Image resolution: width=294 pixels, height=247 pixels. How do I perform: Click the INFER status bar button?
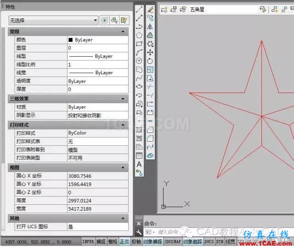pos(88,242)
